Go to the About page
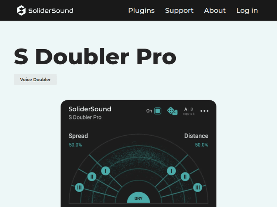The height and width of the screenshot is (207, 277). pos(215,11)
